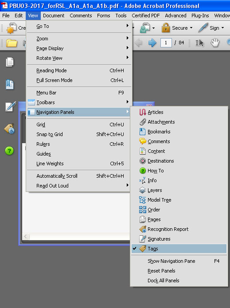Toggle Menu Bar visibility

pos(79,93)
